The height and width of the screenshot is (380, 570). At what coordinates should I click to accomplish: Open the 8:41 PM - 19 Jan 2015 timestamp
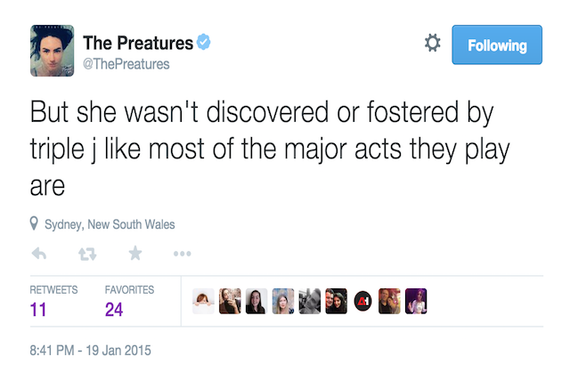90,350
